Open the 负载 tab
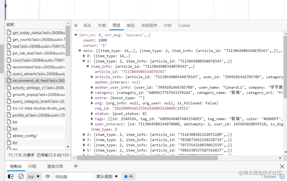The image size is (287, 181). click(102, 25)
